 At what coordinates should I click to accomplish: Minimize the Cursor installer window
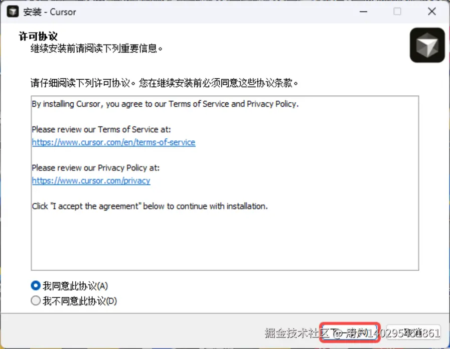pyautogui.click(x=363, y=12)
